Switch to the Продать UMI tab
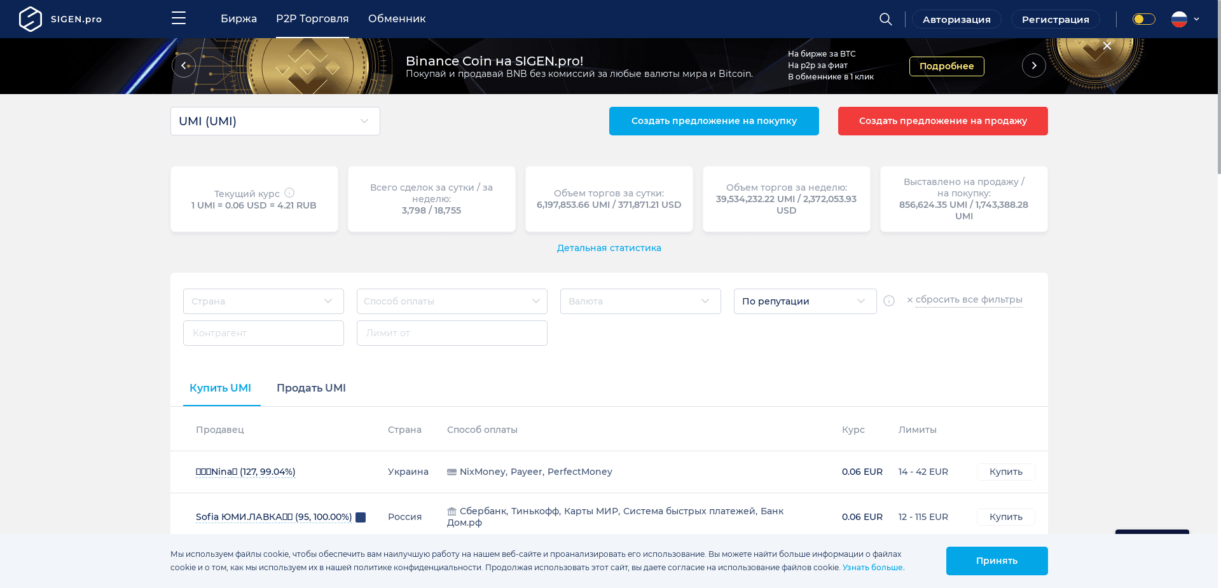Viewport: 1221px width, 588px height. pyautogui.click(x=311, y=388)
